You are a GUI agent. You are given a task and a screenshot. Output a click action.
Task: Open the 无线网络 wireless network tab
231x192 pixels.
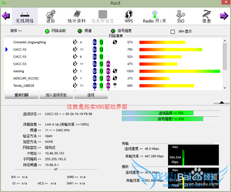point(24,16)
